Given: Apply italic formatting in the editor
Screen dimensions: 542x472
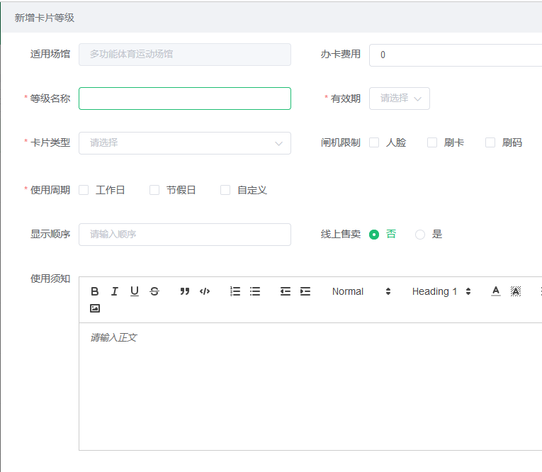Looking at the screenshot, I should point(115,291).
